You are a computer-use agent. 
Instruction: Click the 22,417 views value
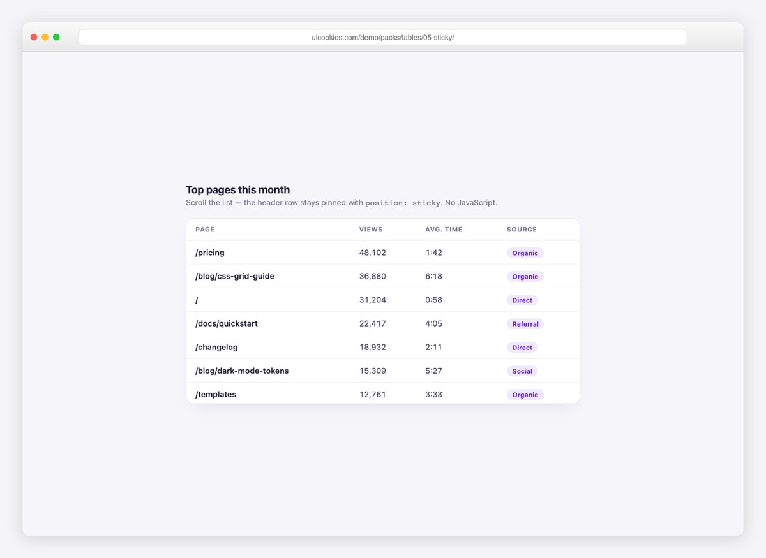373,323
